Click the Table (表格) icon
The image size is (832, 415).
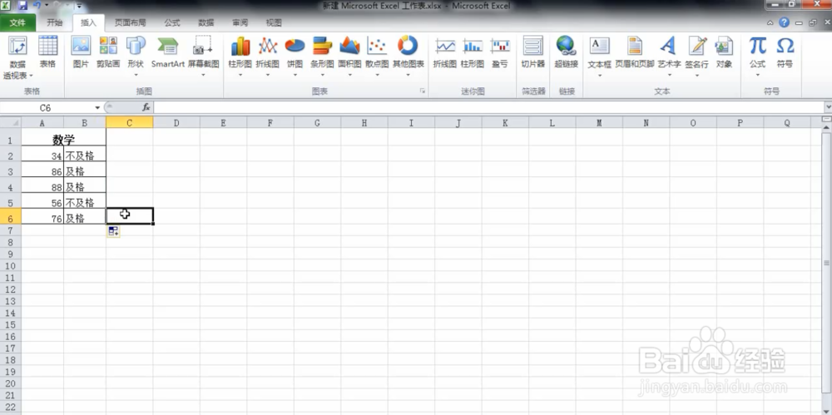tap(47, 52)
